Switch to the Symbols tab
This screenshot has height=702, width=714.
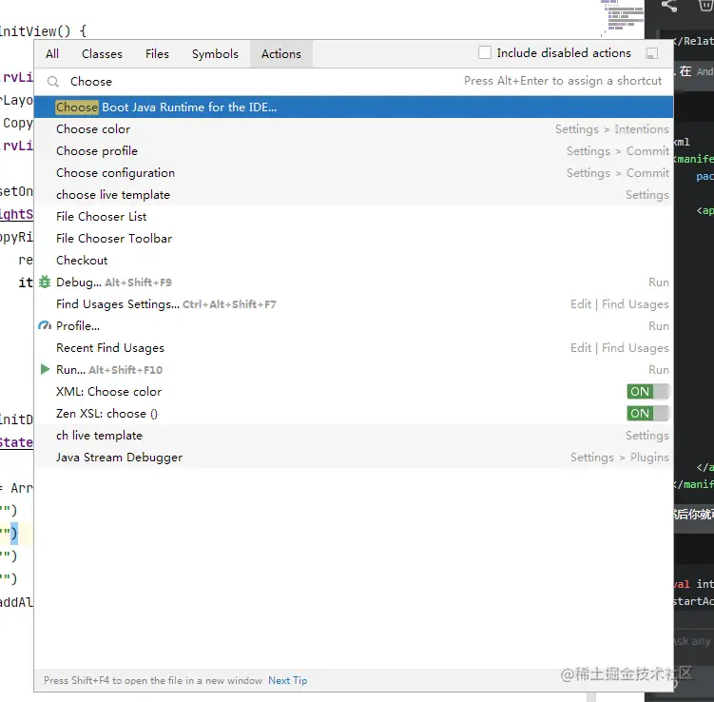(215, 54)
